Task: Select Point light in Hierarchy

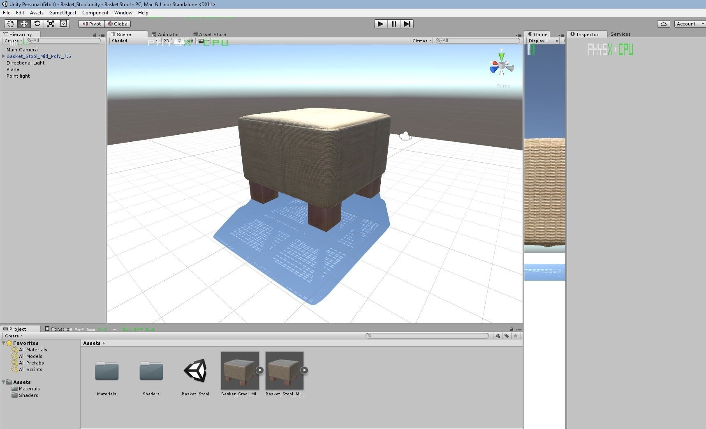Action: [18, 76]
